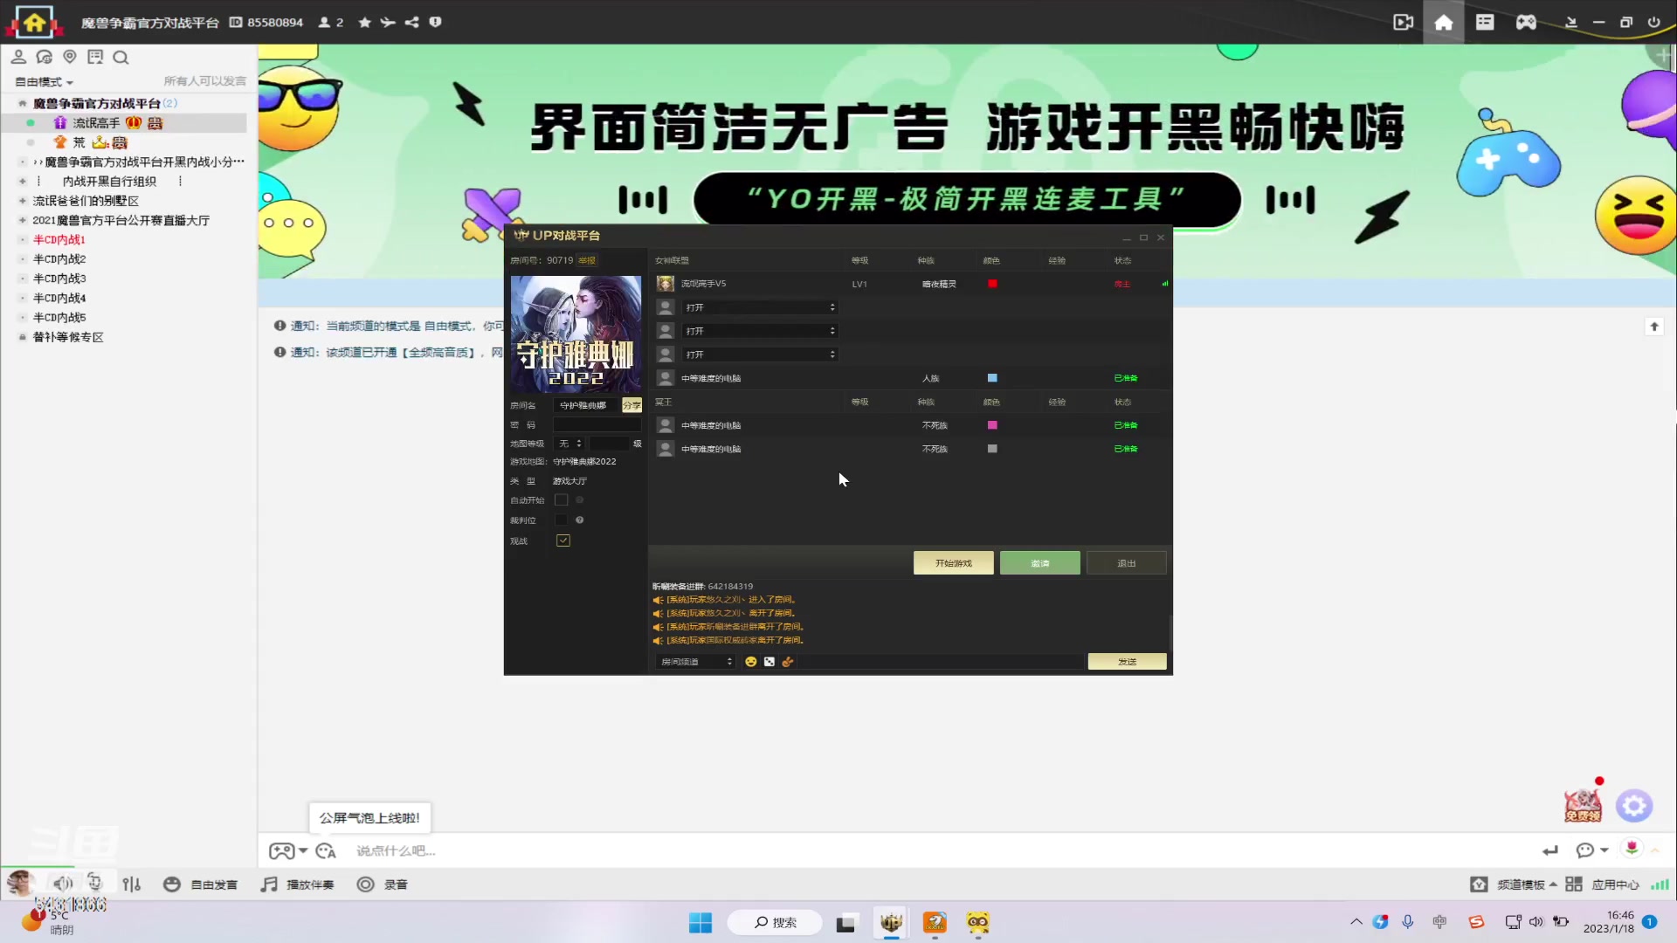Open the first 打开 slot dropdown
1677x943 pixels.
(x=760, y=307)
